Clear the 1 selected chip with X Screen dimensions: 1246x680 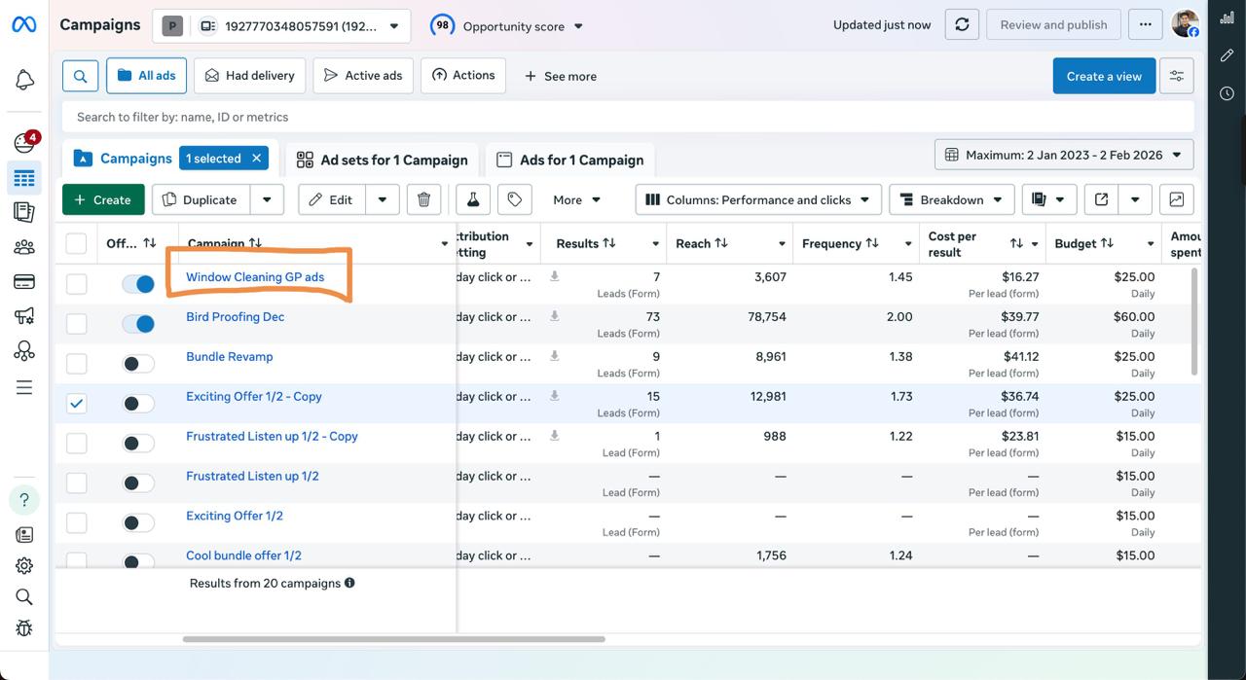(257, 159)
